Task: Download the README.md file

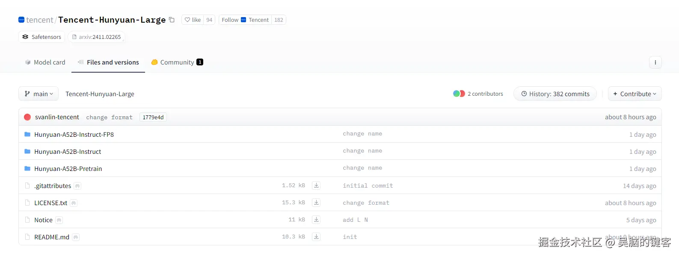Action: (x=316, y=237)
